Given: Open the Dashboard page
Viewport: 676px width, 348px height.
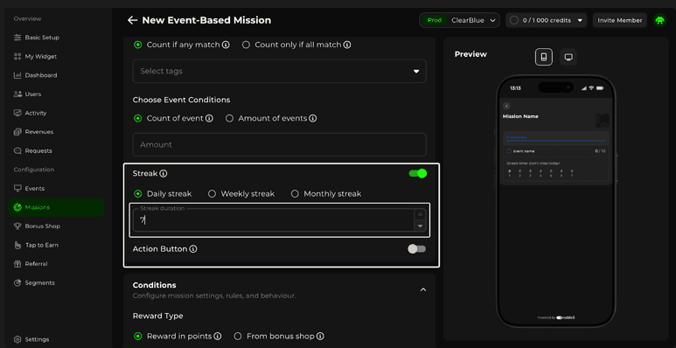Looking at the screenshot, I should tap(35, 75).
